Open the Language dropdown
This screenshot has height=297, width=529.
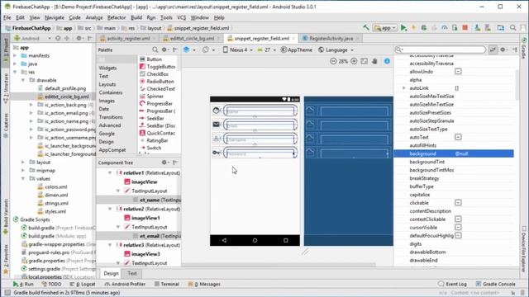[x=336, y=49]
